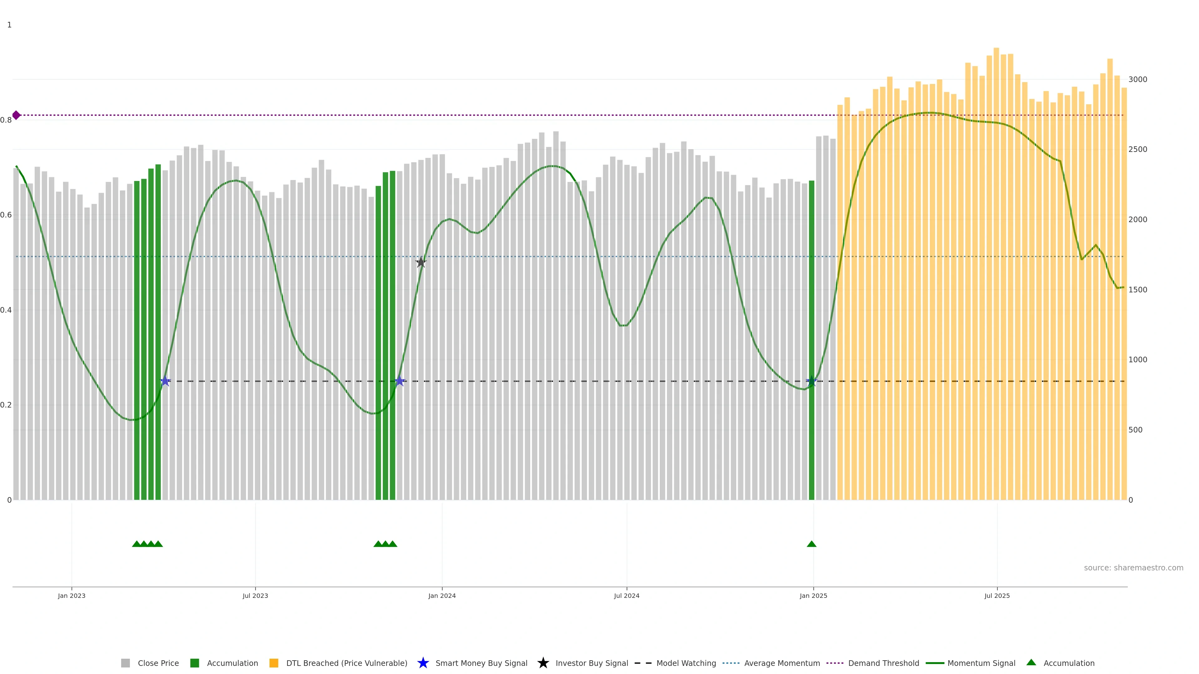The image size is (1199, 674).
Task: Click the black Investor Buy Signal star on chart
Action: point(421,262)
